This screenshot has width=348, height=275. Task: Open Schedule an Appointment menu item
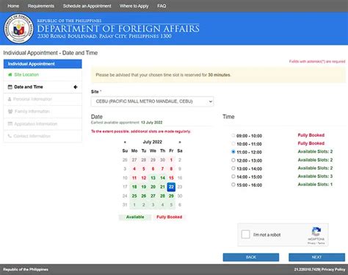(x=87, y=6)
